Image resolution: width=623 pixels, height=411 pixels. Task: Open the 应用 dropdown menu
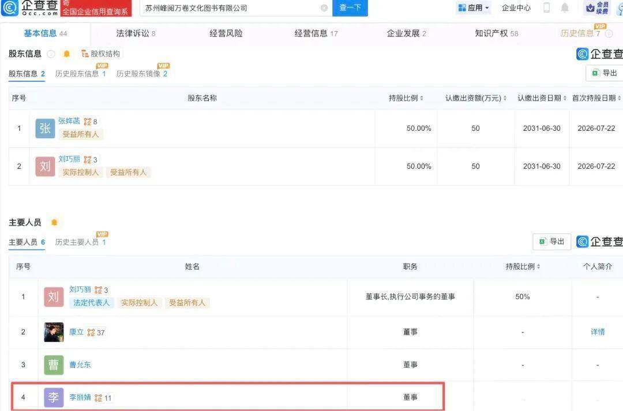pyautogui.click(x=474, y=7)
